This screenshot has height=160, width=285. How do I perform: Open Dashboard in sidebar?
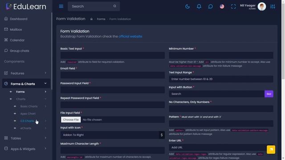(x=19, y=19)
